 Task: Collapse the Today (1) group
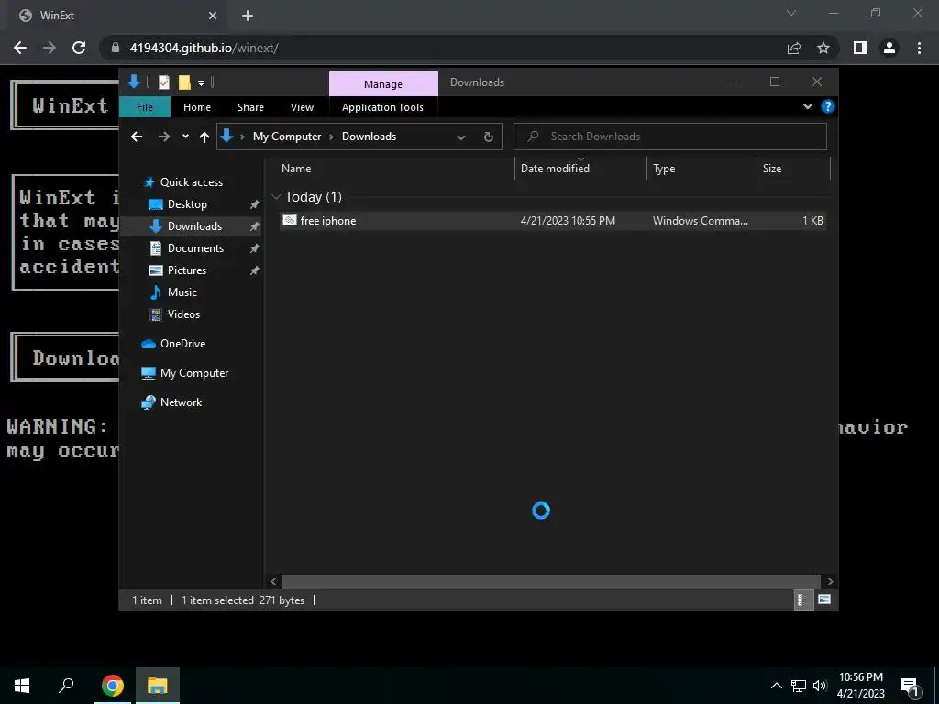tap(276, 197)
